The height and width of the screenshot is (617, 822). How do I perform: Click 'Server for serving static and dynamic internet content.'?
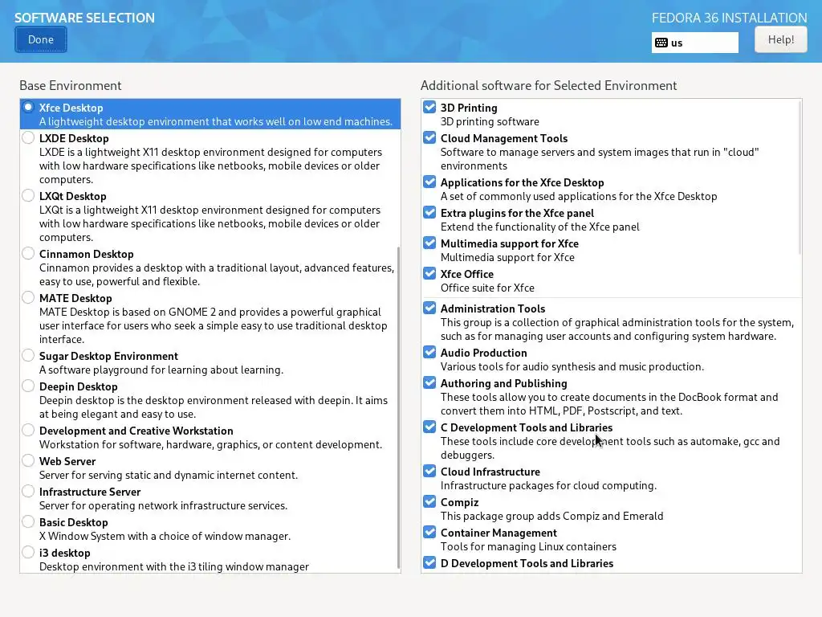169,476
